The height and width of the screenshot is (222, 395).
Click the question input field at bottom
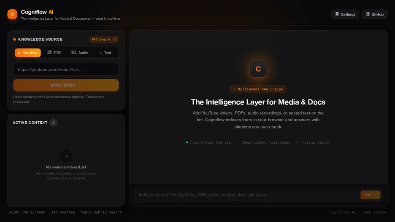[247, 195]
